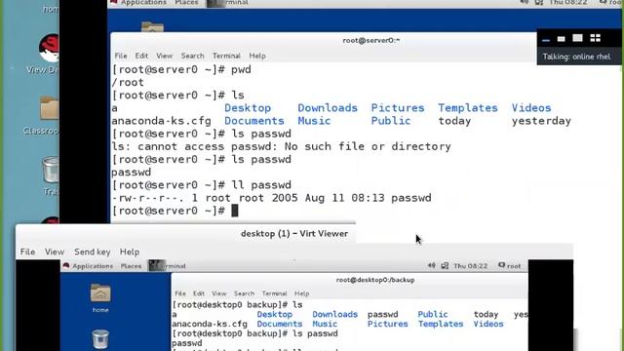Screen dimensions: 624x351
Task: Open trash can icon on desktop0
Action: 100,339
